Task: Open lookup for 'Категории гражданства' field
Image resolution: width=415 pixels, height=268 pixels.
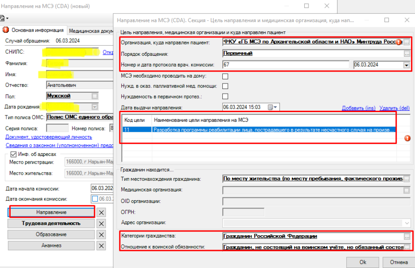Action: point(406,236)
